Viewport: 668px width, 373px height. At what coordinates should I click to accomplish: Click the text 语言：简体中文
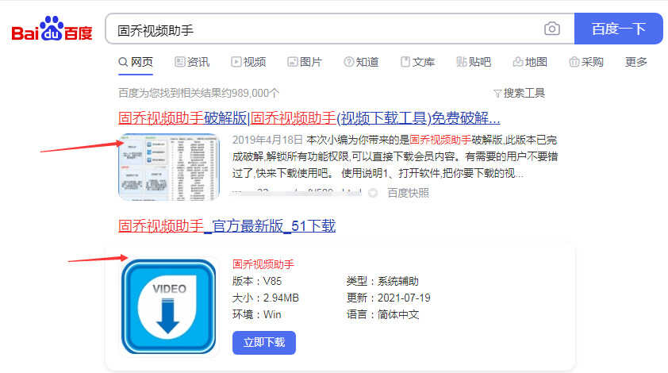point(382,314)
